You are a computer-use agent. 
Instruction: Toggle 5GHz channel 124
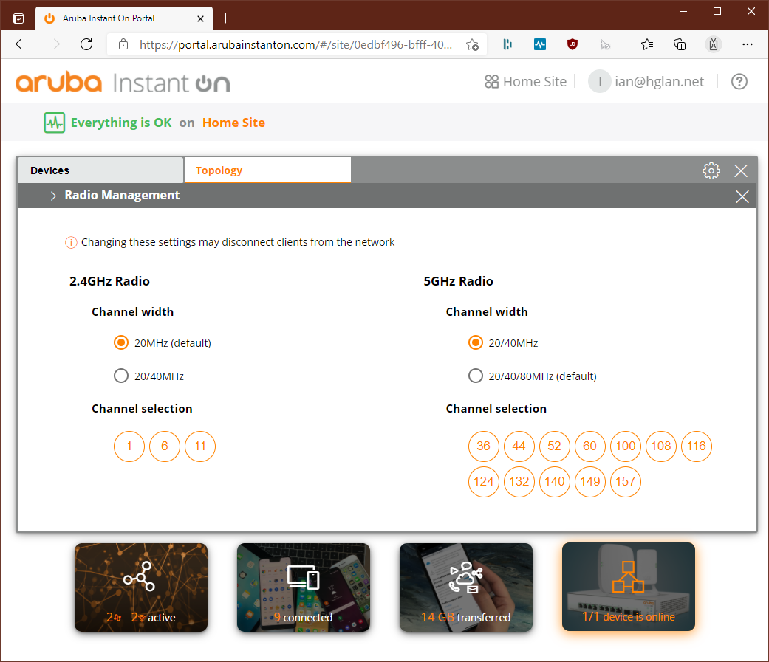tap(484, 482)
